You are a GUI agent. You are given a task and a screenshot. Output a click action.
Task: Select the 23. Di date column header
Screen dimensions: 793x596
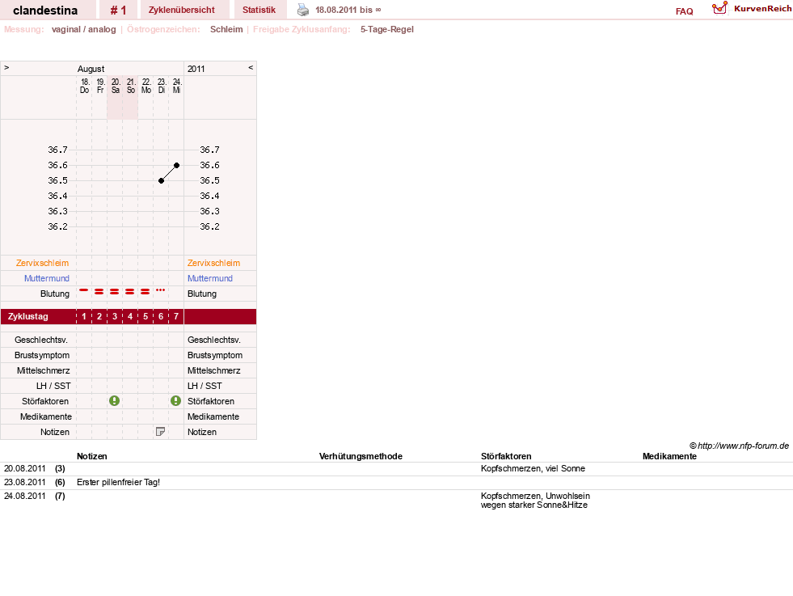pos(162,86)
